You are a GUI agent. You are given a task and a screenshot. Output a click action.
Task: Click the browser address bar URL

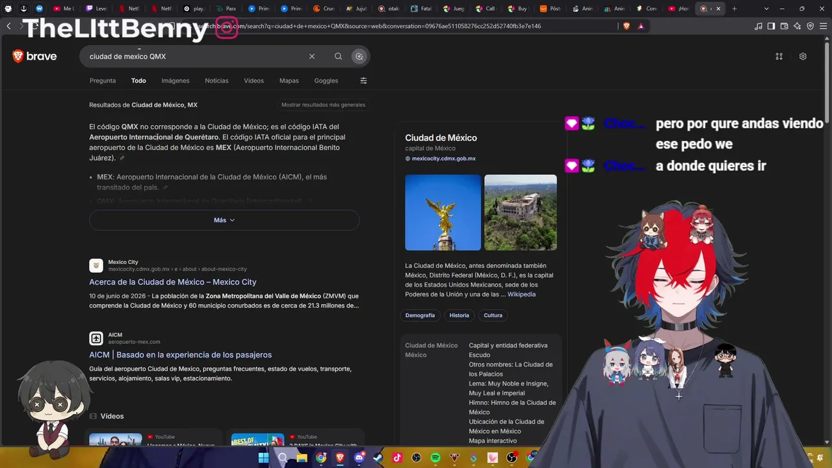(369, 26)
